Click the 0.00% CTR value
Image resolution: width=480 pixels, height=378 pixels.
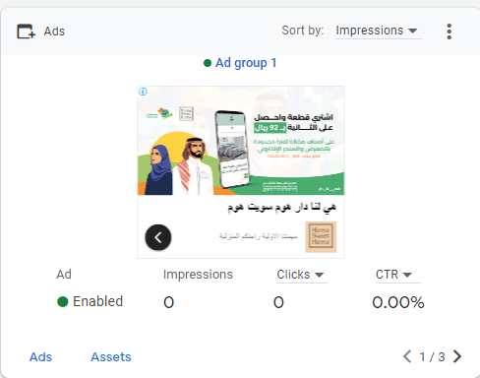(398, 302)
